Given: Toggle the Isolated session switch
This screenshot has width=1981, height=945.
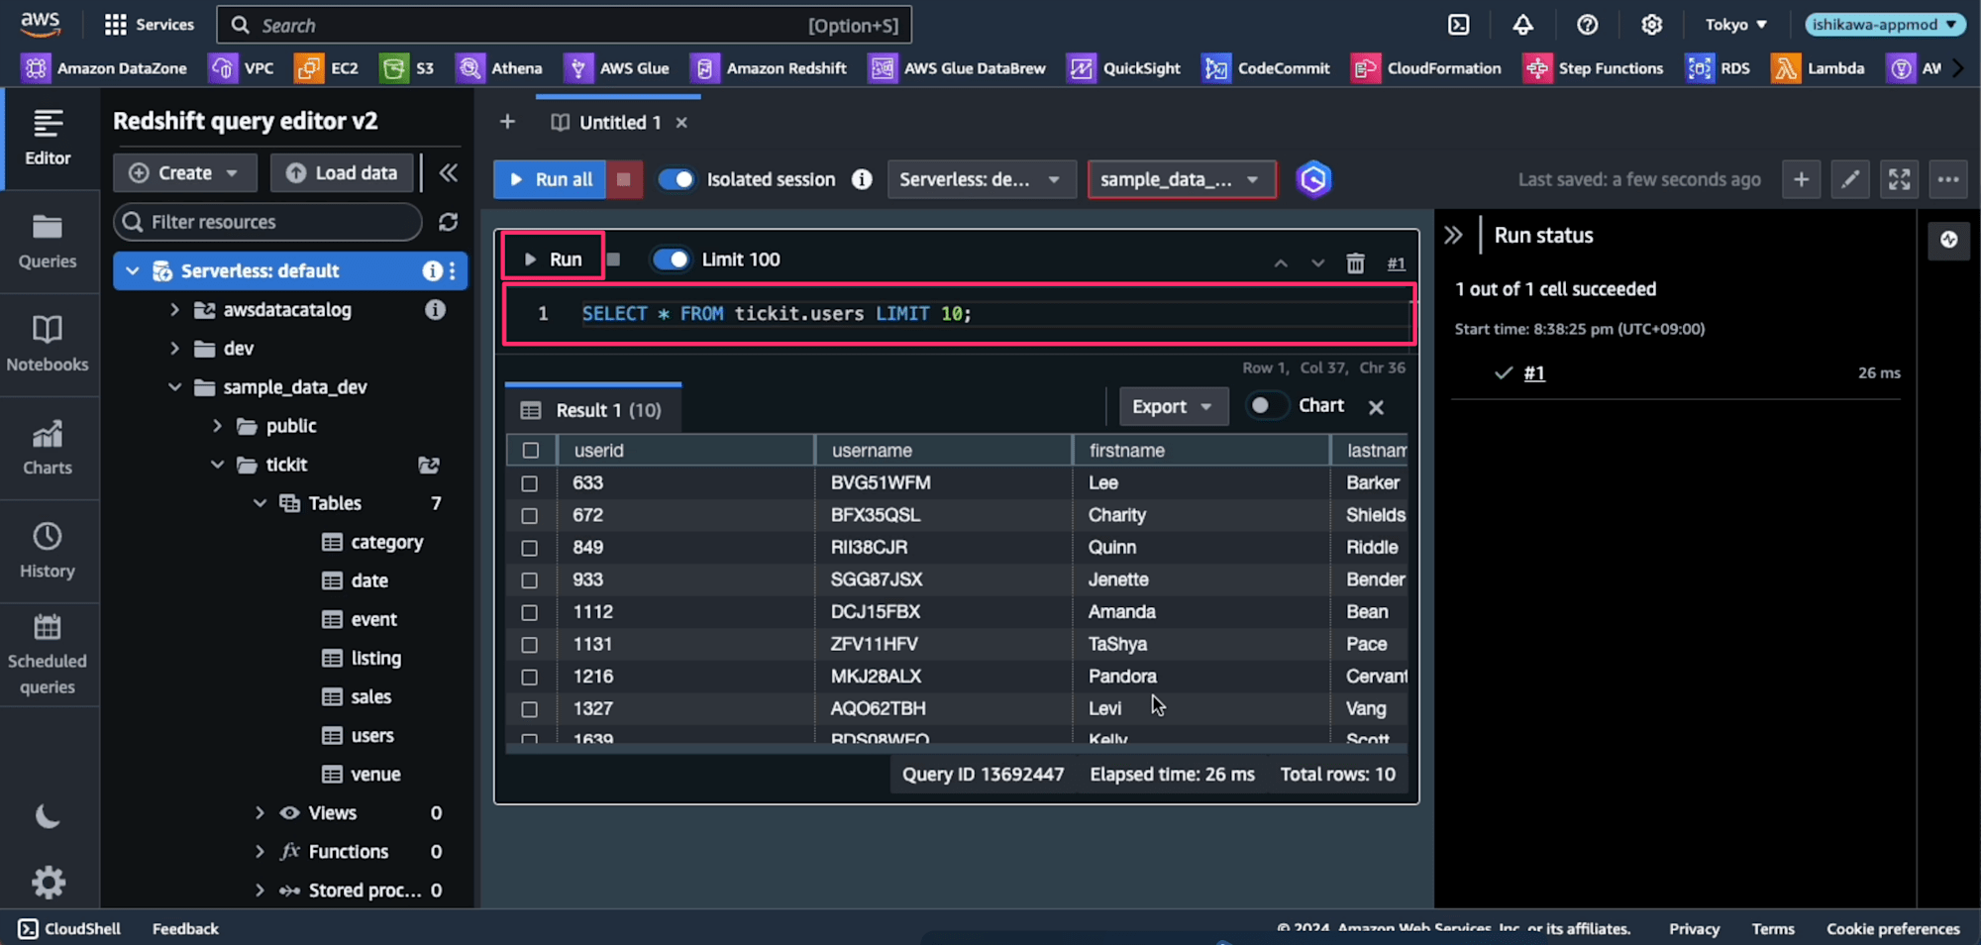Looking at the screenshot, I should click(676, 179).
